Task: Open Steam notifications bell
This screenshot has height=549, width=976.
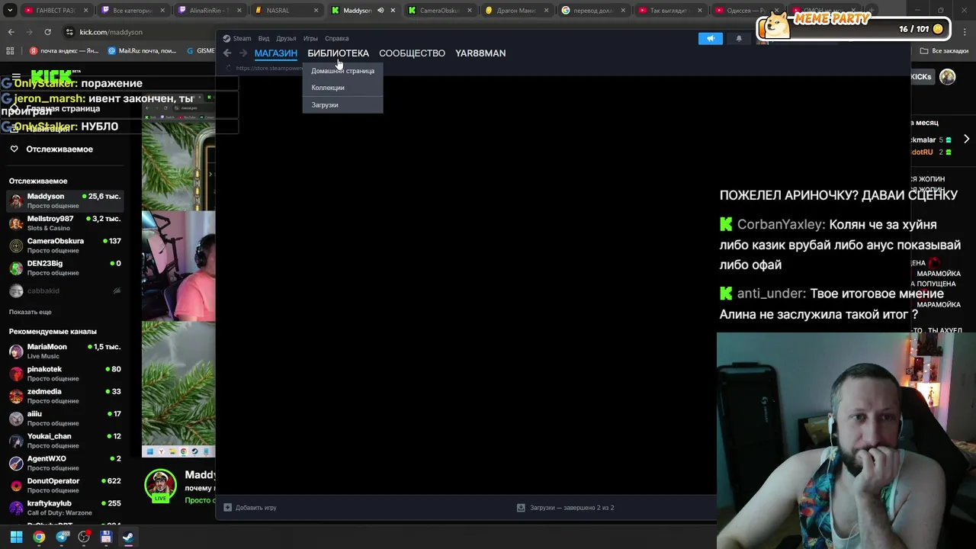Action: (738, 39)
